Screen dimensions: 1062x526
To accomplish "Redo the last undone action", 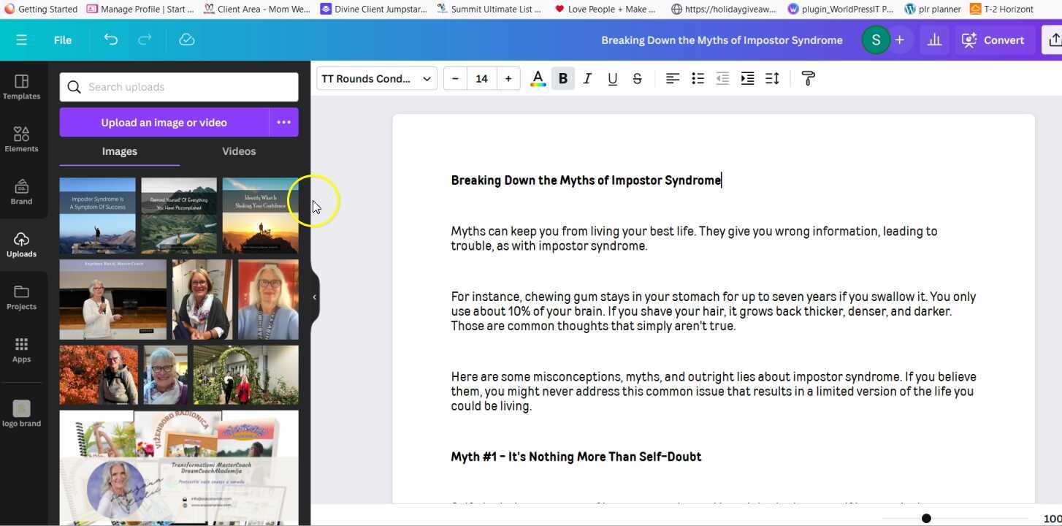I will pyautogui.click(x=145, y=40).
